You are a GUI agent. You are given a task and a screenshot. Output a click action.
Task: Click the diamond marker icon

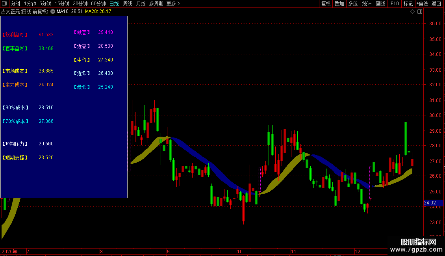click(x=413, y=12)
